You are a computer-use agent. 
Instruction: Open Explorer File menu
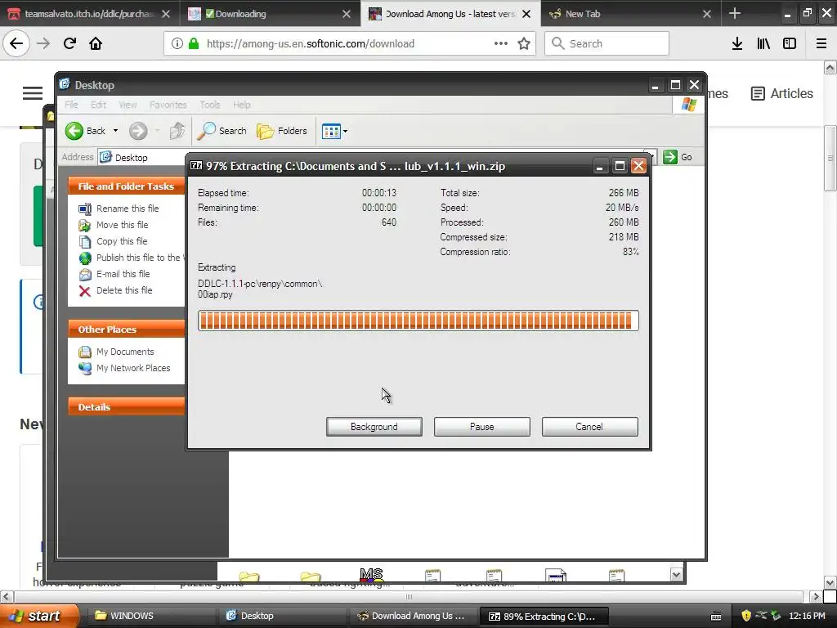pyautogui.click(x=71, y=105)
